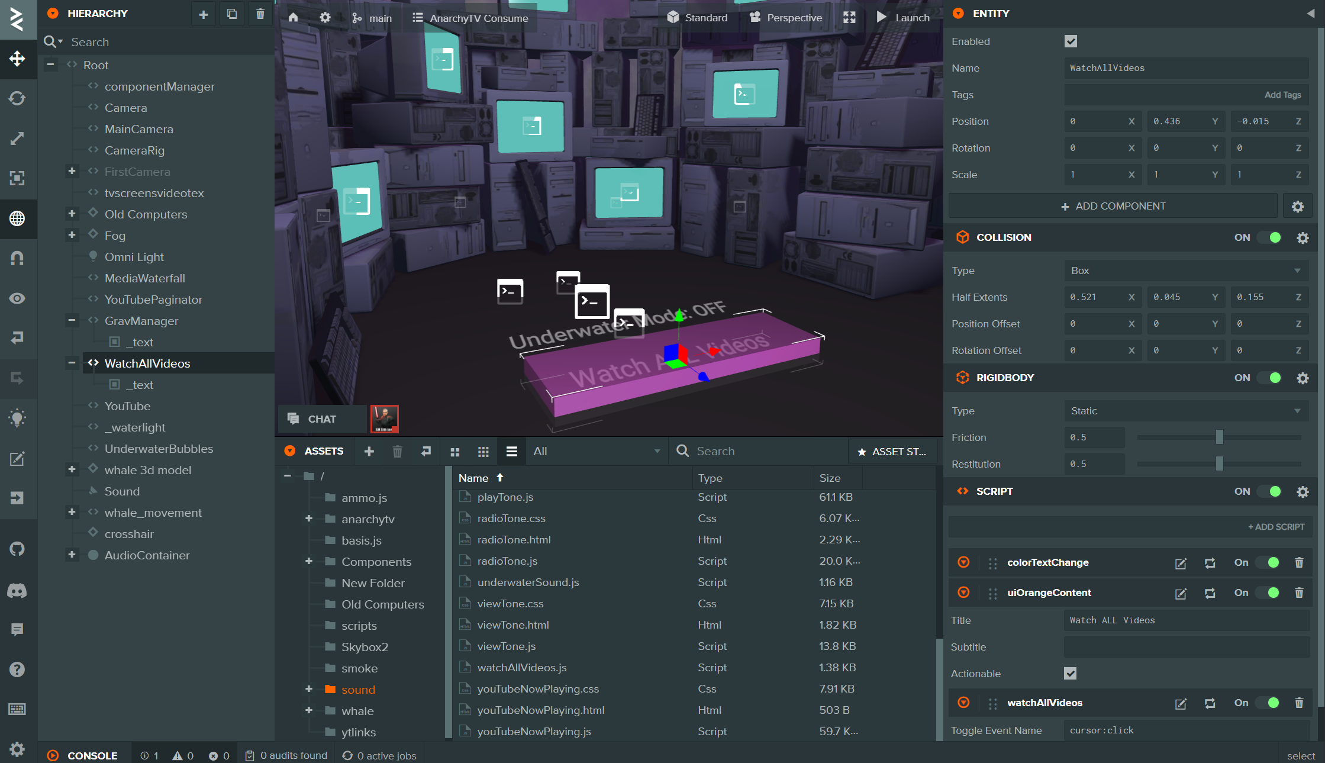Open the Asset Store

click(892, 452)
